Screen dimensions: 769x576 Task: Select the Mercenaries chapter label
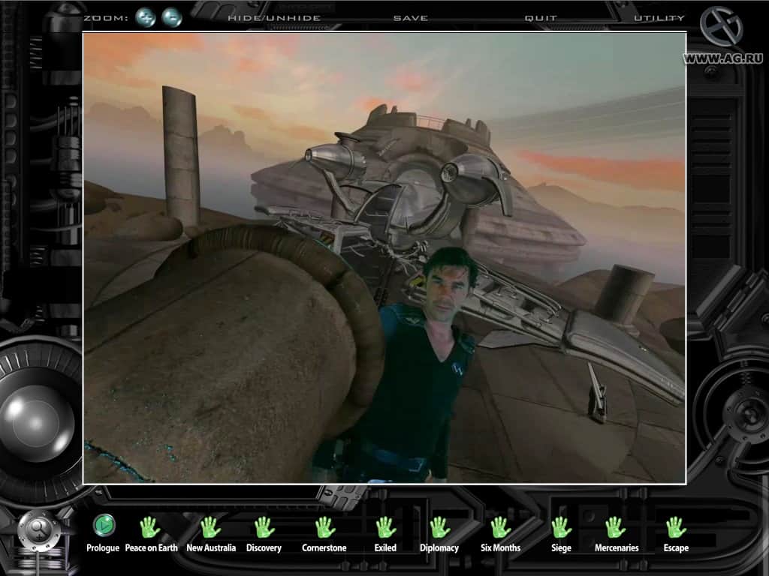[617, 548]
